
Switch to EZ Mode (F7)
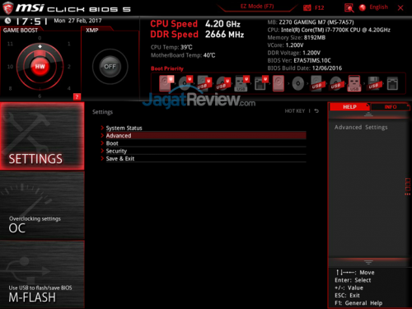(x=257, y=7)
